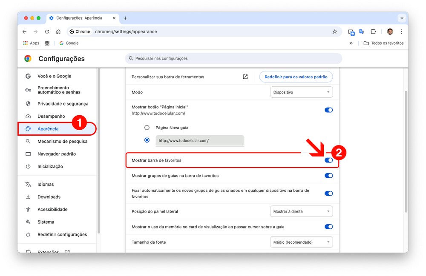The image size is (426, 276).
Task: Open Chrome three-dot menu
Action: (401, 31)
